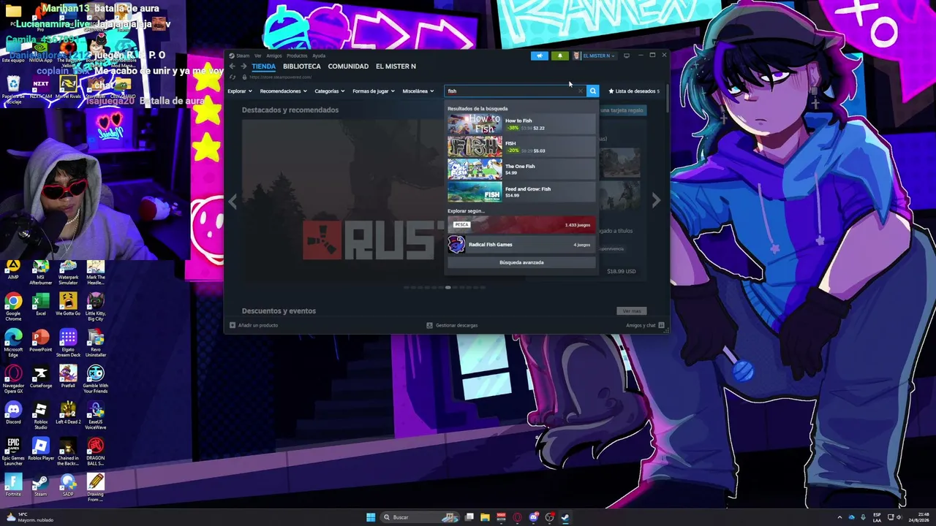Select Elgato Stream Deck desktop icon
Image resolution: width=936 pixels, height=526 pixels.
click(x=68, y=343)
